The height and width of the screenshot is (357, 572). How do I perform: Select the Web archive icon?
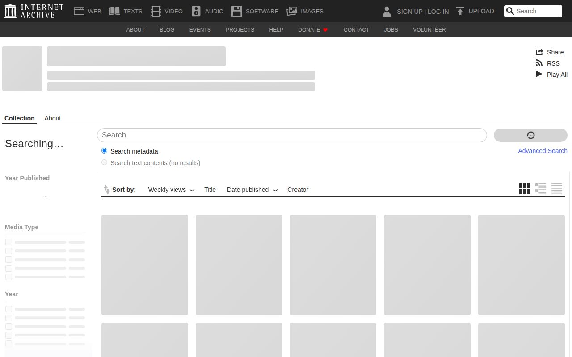(79, 11)
